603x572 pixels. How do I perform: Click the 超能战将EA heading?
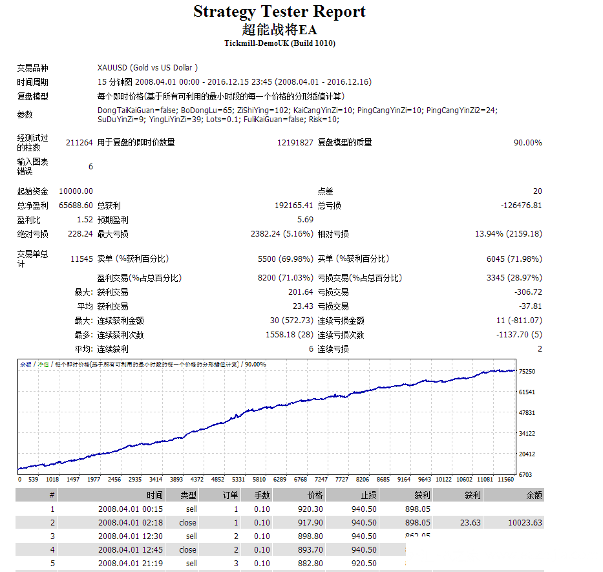coord(279,30)
